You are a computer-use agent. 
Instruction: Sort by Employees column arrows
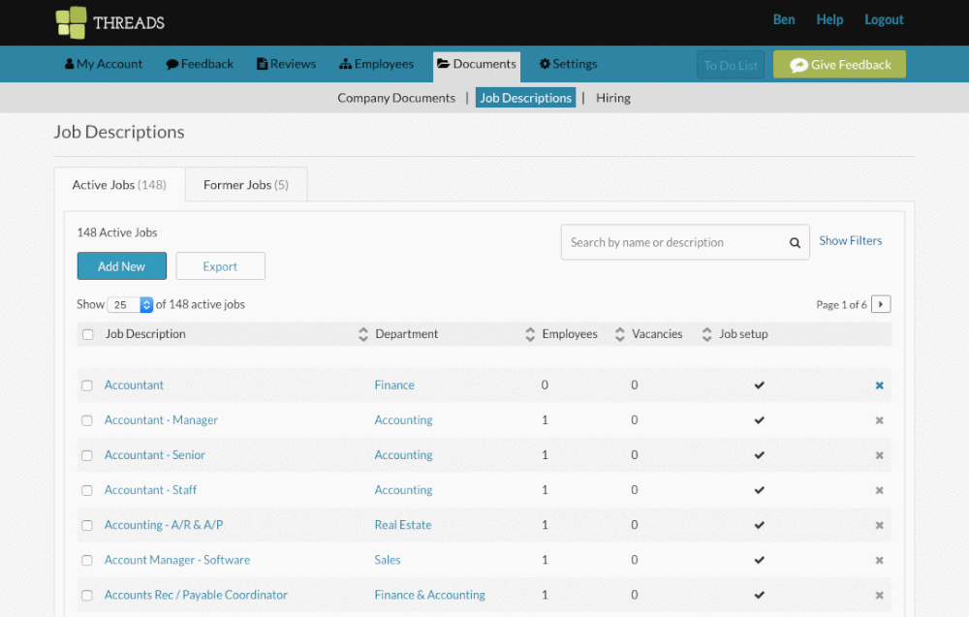coord(530,334)
